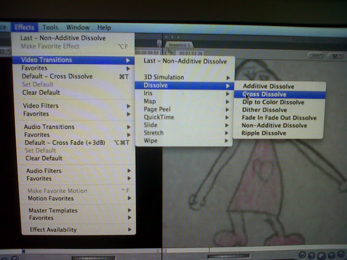Open Favorites under Master Templates
Image resolution: width=347 pixels, height=260 pixels.
[x=79, y=218]
